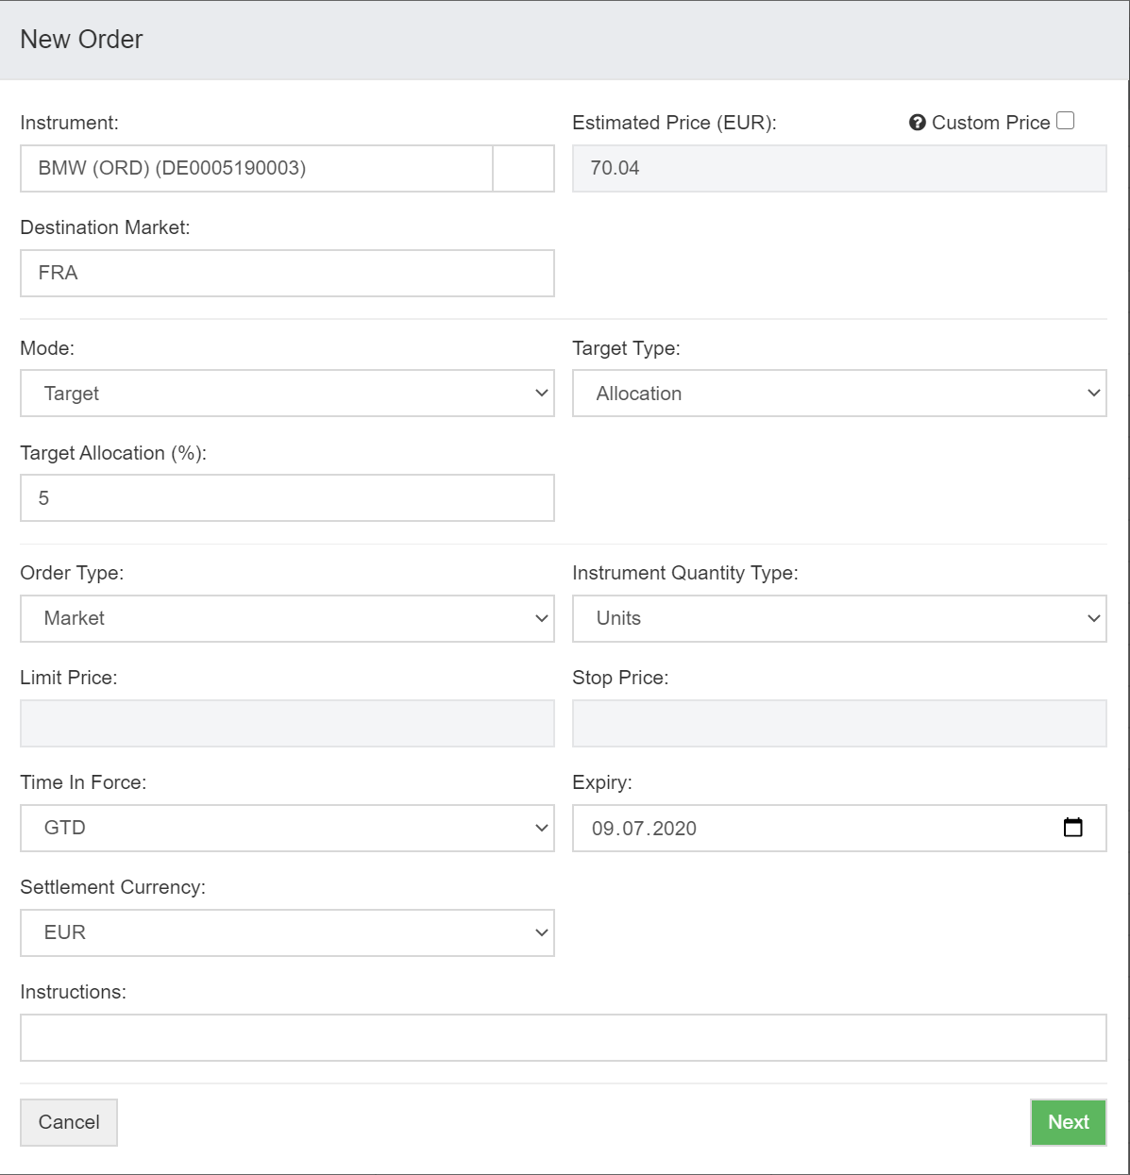Click the Stop Price field

click(839, 723)
